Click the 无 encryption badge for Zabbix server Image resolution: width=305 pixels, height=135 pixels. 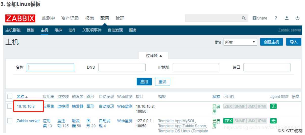[x=273, y=121]
